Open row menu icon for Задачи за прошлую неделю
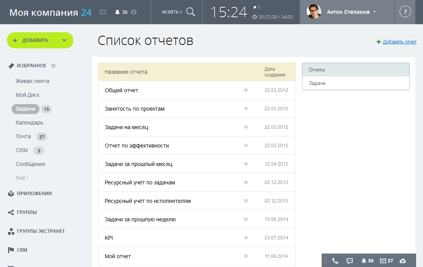This screenshot has width=423, height=267. tap(246, 219)
